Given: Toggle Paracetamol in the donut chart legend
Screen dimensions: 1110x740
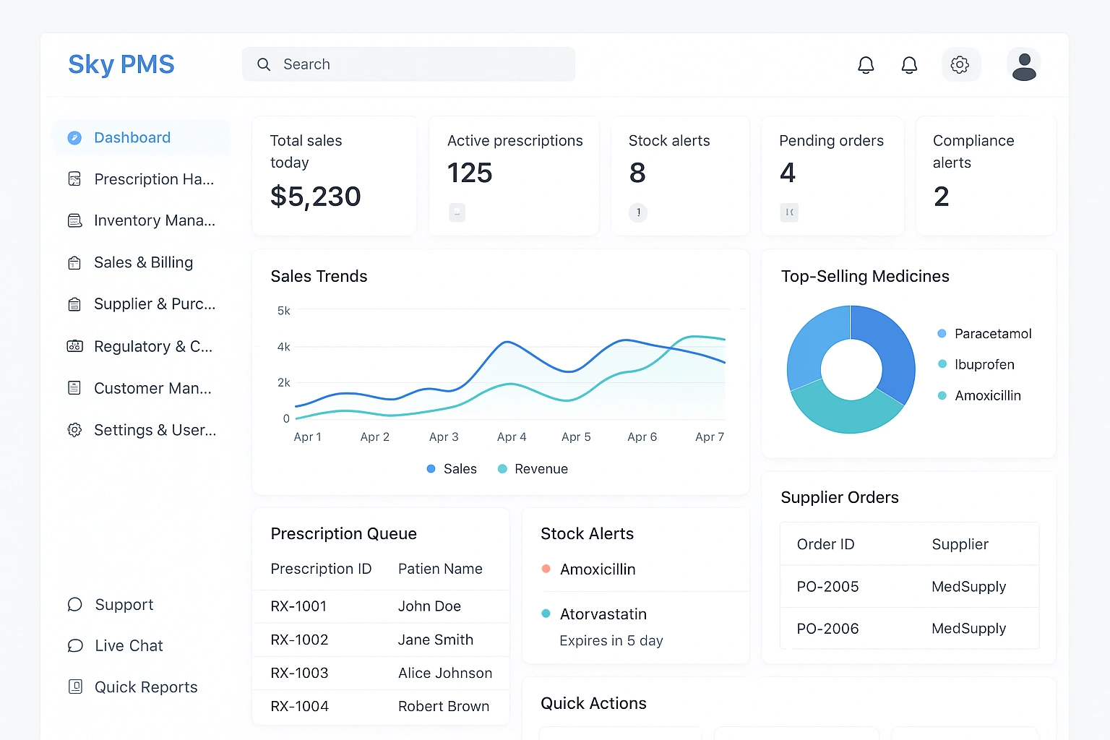Looking at the screenshot, I should pyautogui.click(x=984, y=334).
